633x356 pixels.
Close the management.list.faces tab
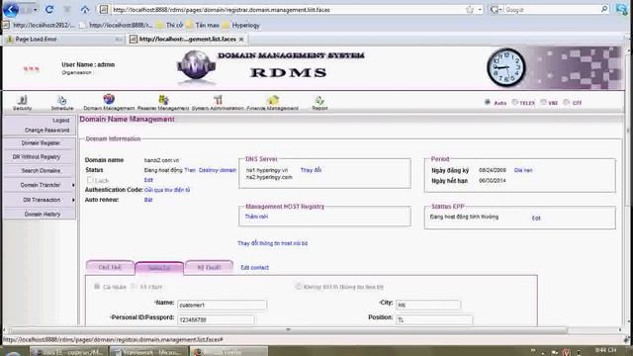pos(241,40)
